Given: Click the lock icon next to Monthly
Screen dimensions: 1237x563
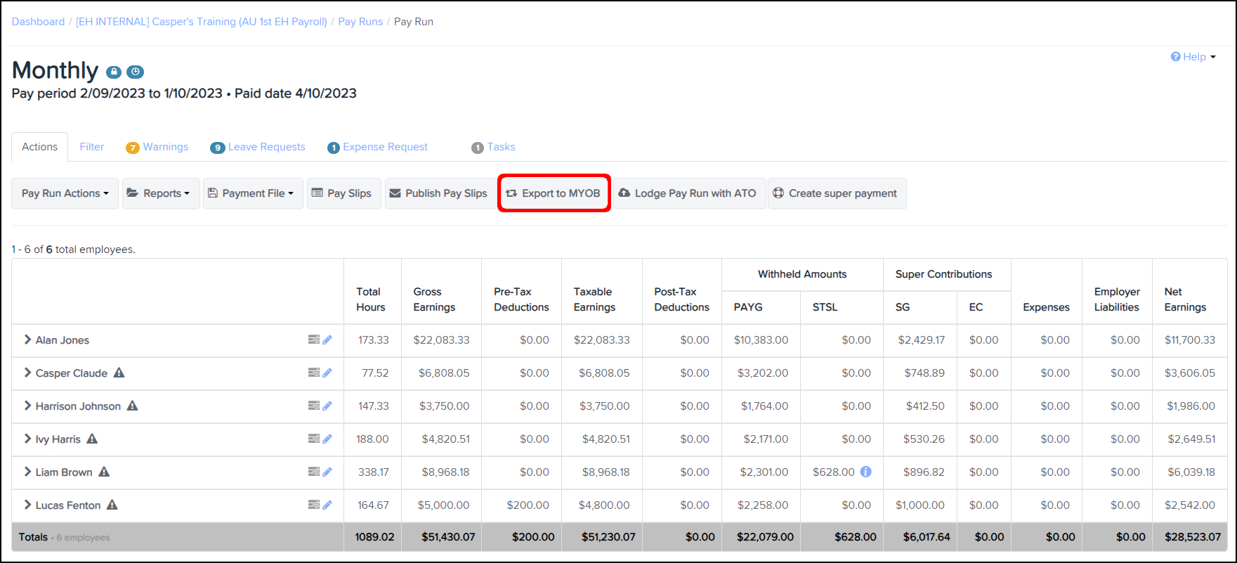Looking at the screenshot, I should (114, 72).
